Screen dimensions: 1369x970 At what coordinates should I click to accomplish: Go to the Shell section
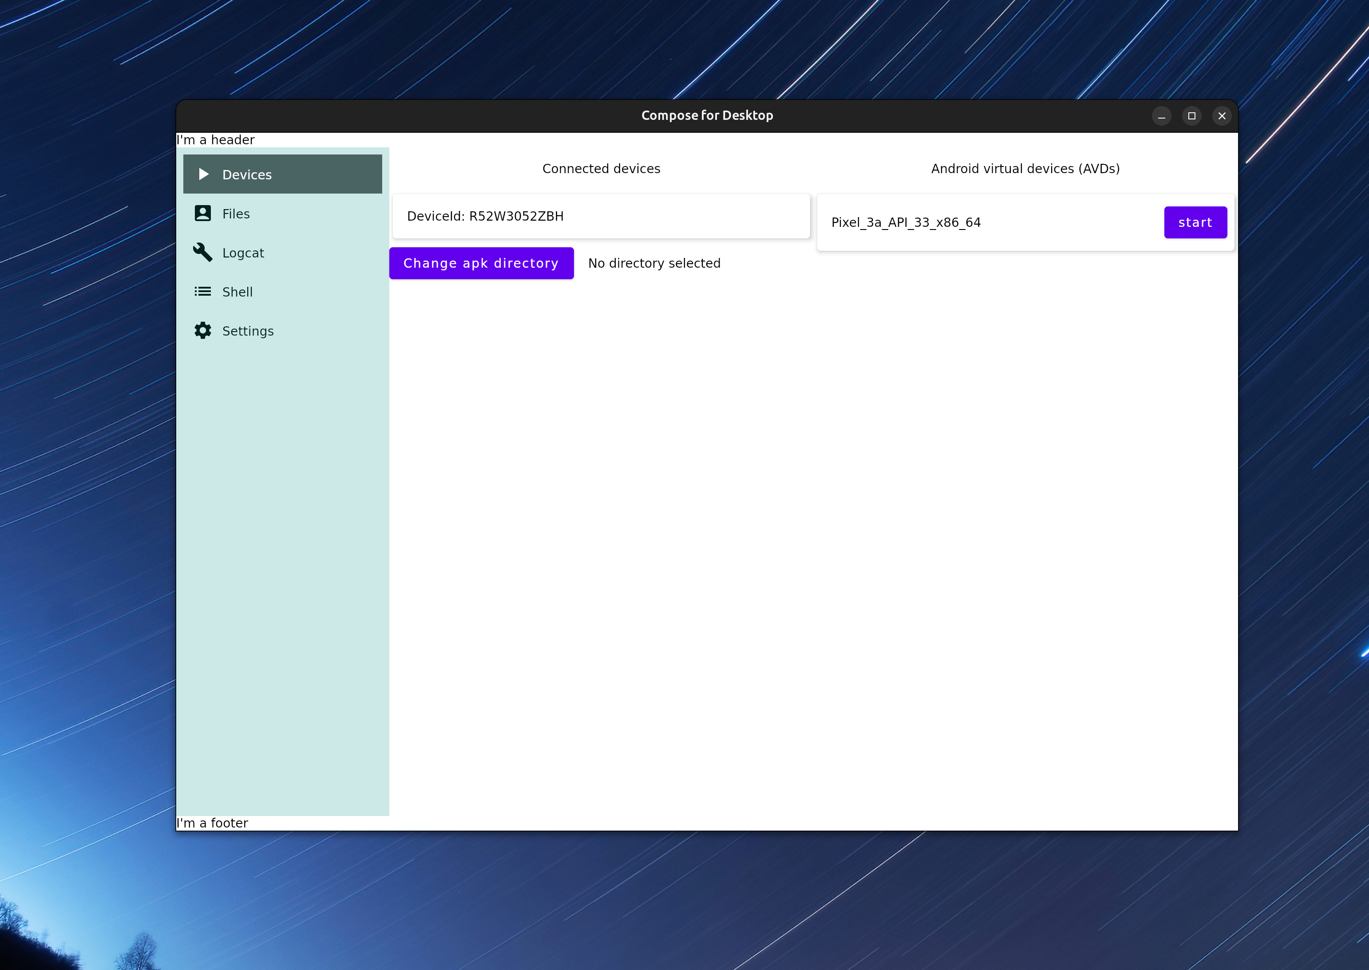pyautogui.click(x=237, y=292)
